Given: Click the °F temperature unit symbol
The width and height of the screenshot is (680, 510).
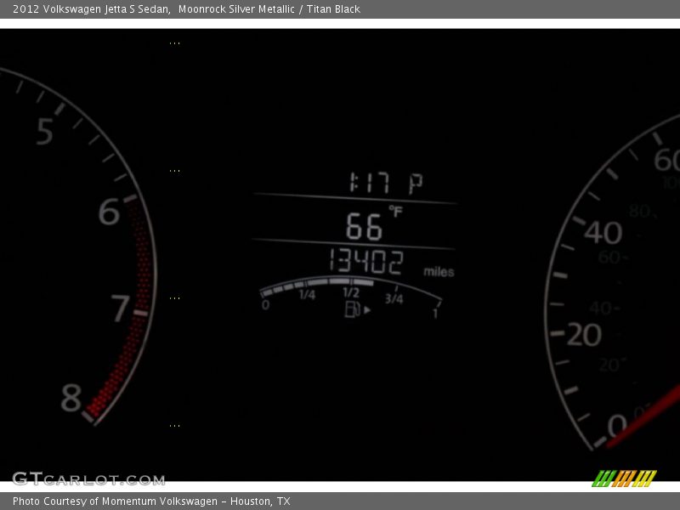Looking at the screenshot, I should pos(395,210).
